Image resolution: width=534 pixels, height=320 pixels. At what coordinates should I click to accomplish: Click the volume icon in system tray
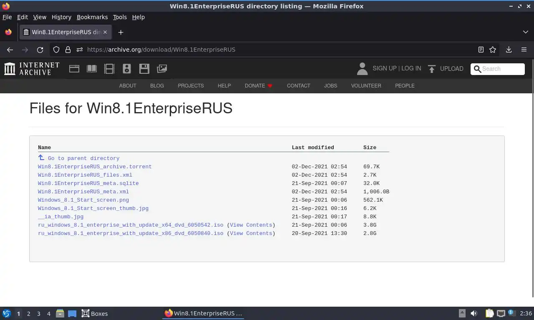474,313
